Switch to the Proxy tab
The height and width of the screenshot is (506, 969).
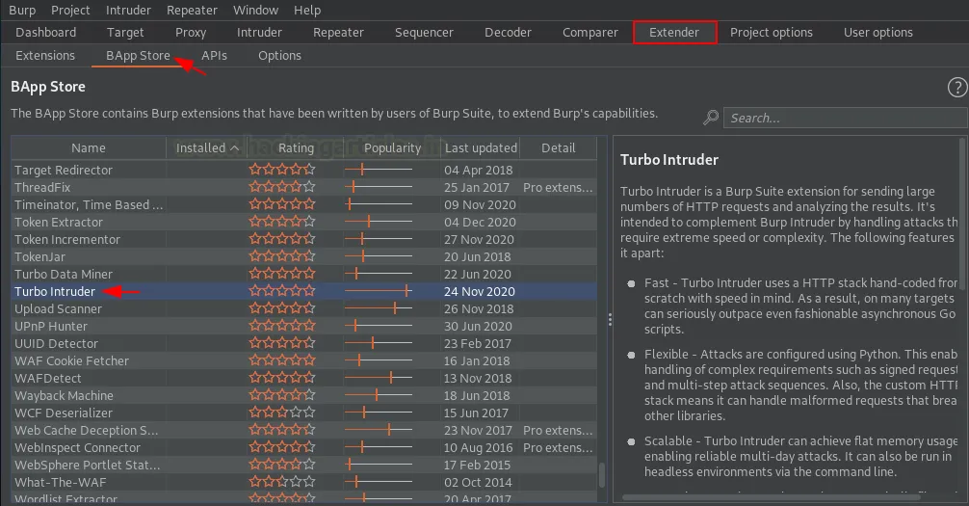click(191, 32)
